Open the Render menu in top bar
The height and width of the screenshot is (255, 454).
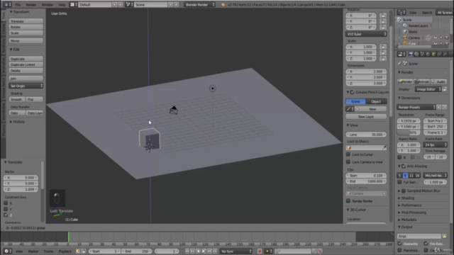pyautogui.click(x=31, y=5)
